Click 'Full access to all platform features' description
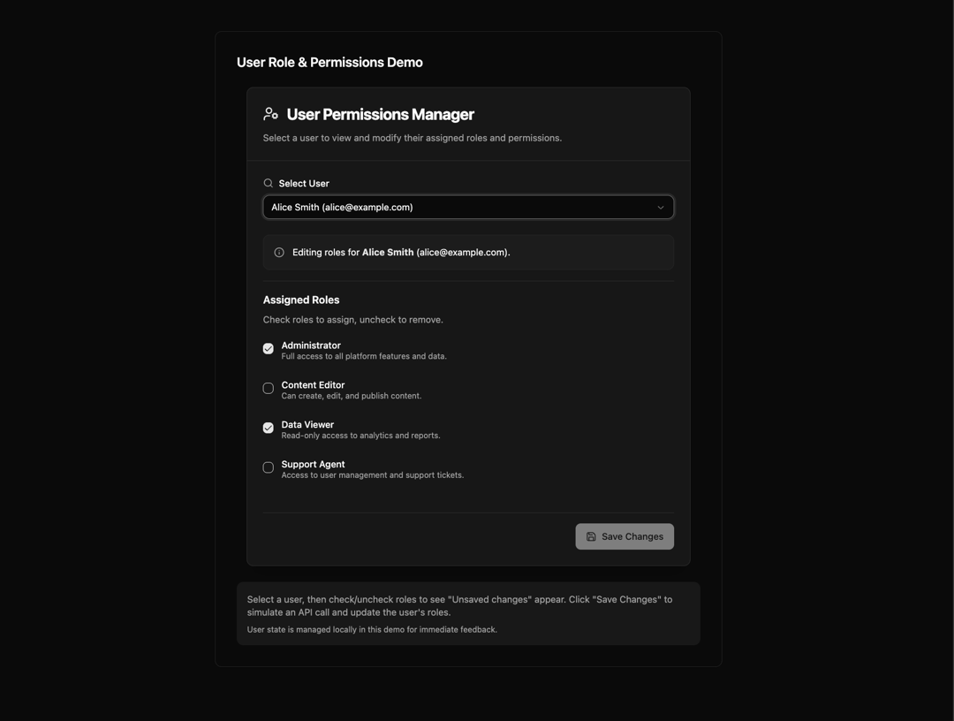Viewport: 954px width, 721px height. (364, 356)
